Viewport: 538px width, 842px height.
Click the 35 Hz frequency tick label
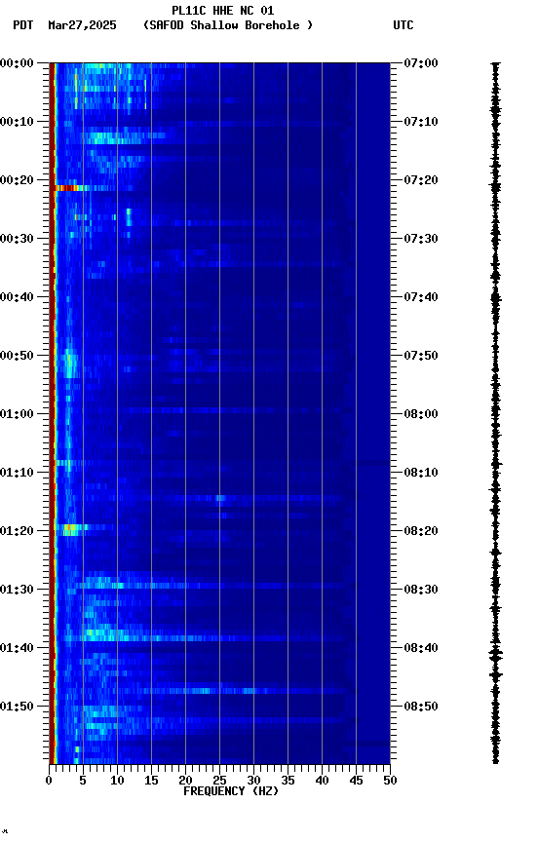pos(288,781)
